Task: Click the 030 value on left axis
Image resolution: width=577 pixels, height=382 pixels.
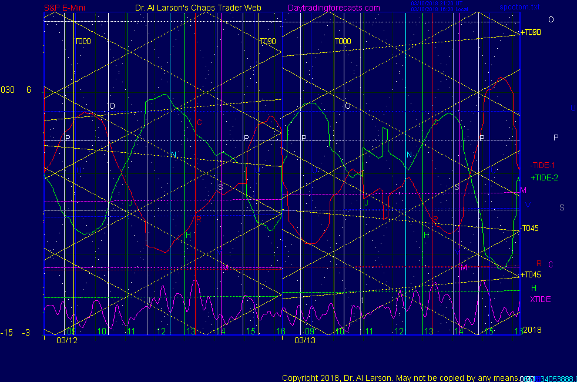Action: (8, 90)
